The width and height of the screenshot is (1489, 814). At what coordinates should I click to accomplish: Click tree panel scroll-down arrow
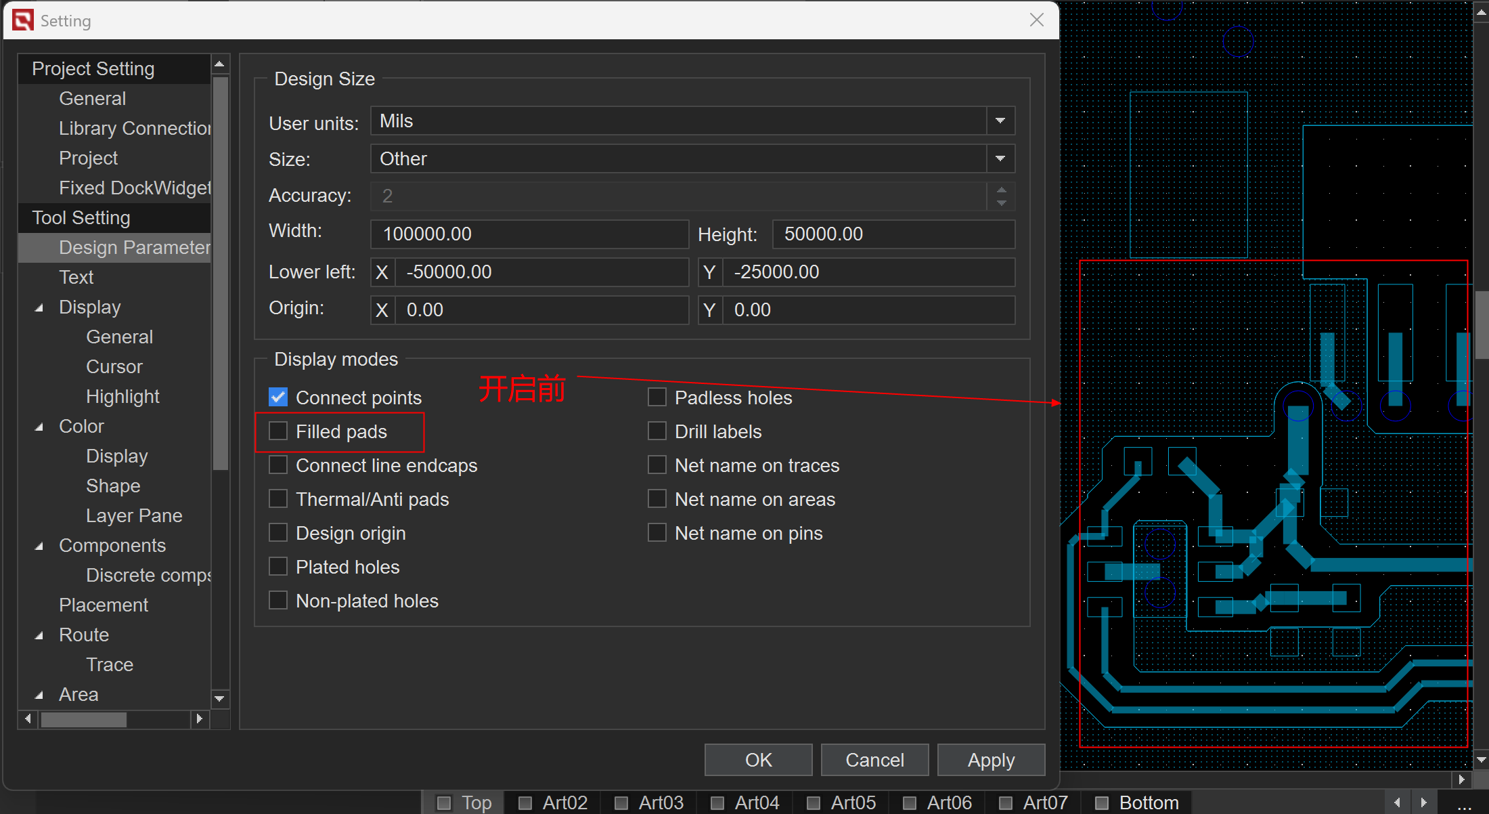219,698
